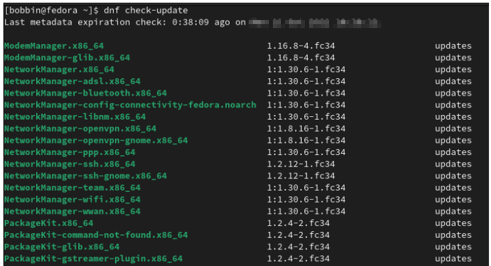Select the NetworkManager-ssh-gnome.x86_64 entry
491x266 pixels.
pyautogui.click(x=86, y=176)
